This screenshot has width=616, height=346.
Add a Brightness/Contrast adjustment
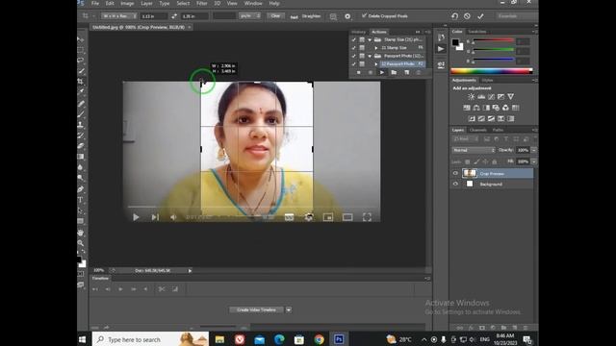(x=471, y=96)
